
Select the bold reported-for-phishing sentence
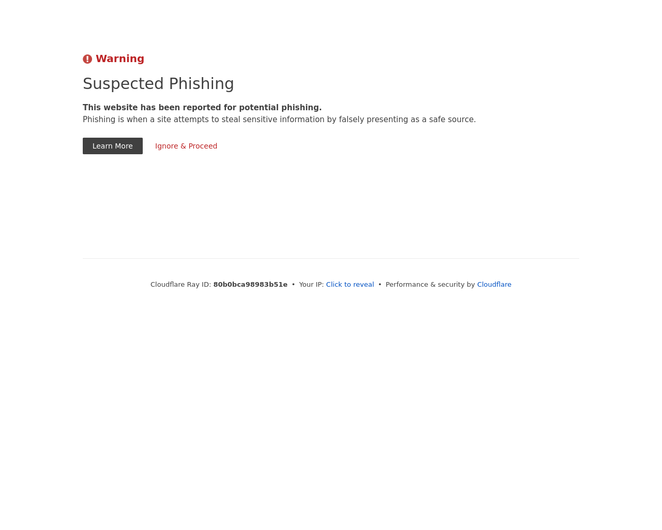pos(202,108)
